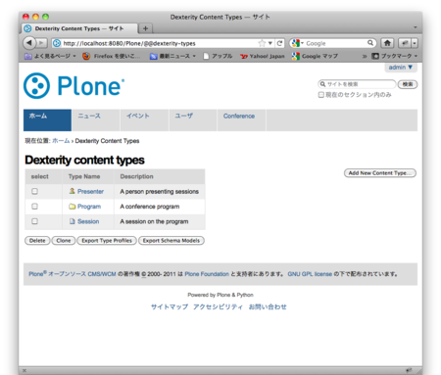Click the browser forward arrow
The width and height of the screenshot is (441, 375).
pyautogui.click(x=41, y=43)
